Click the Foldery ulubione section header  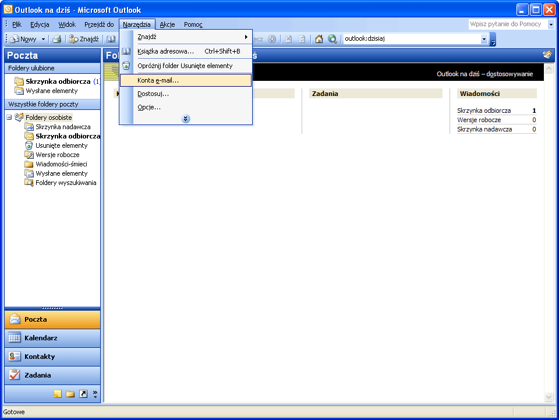(52, 68)
